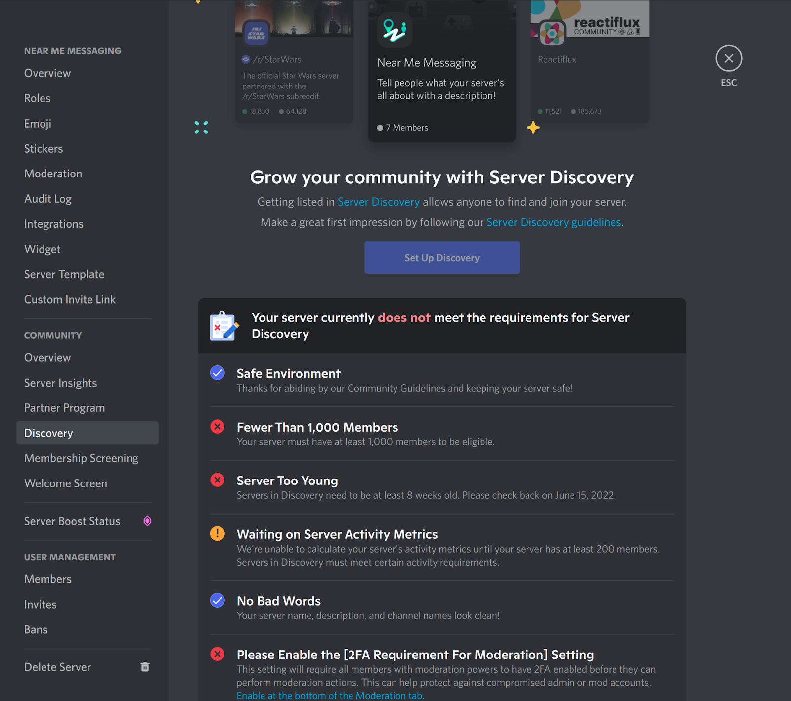Select Welcome Screen from the Community menu
The height and width of the screenshot is (701, 791).
pyautogui.click(x=65, y=483)
